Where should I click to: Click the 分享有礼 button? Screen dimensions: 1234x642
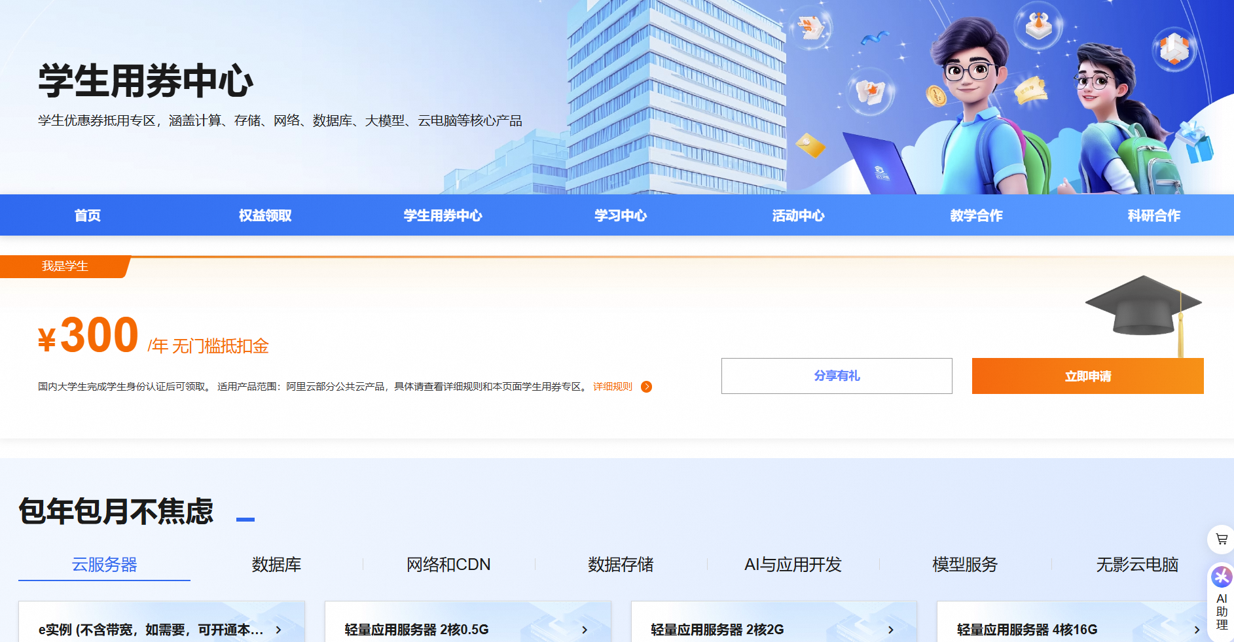pos(837,376)
